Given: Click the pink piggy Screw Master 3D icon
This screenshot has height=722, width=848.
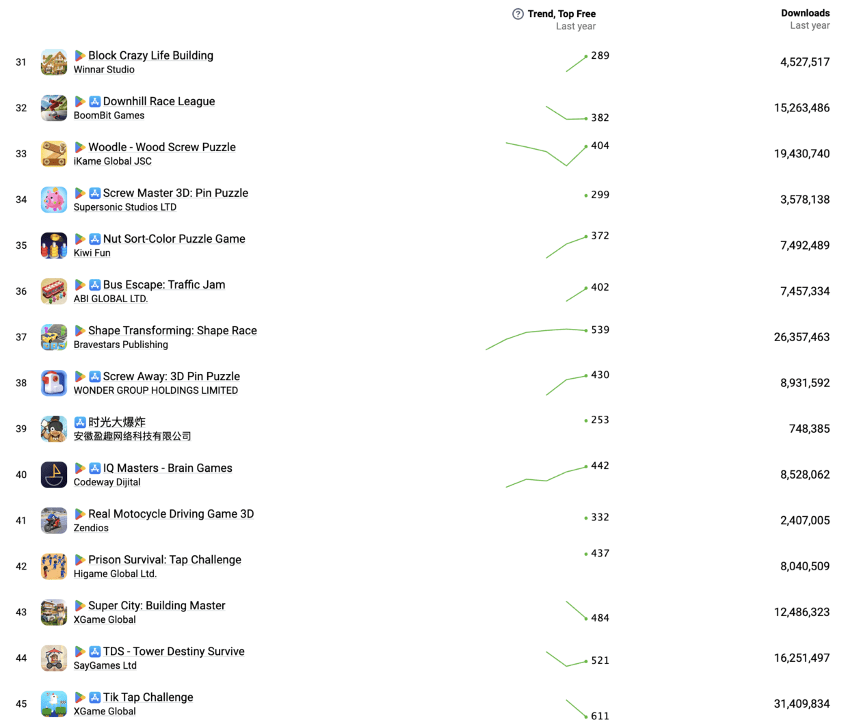Looking at the screenshot, I should pyautogui.click(x=54, y=200).
